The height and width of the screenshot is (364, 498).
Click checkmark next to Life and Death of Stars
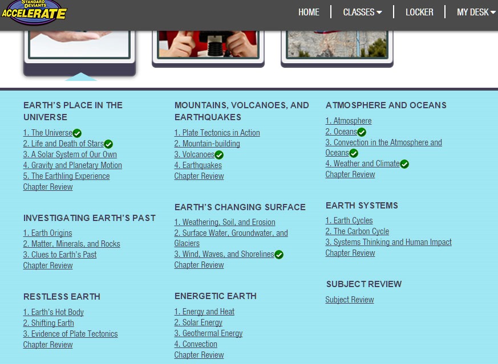pos(108,144)
